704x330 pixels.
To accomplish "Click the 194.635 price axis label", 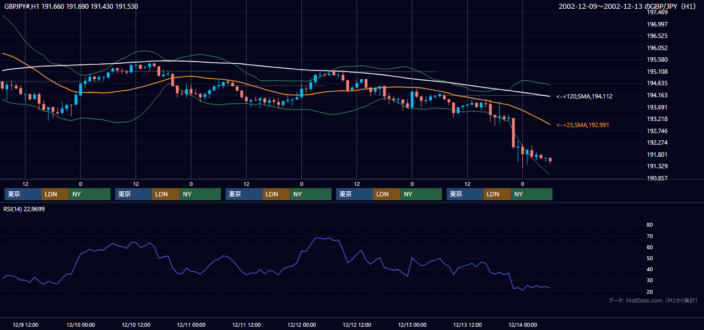I will click(x=657, y=84).
